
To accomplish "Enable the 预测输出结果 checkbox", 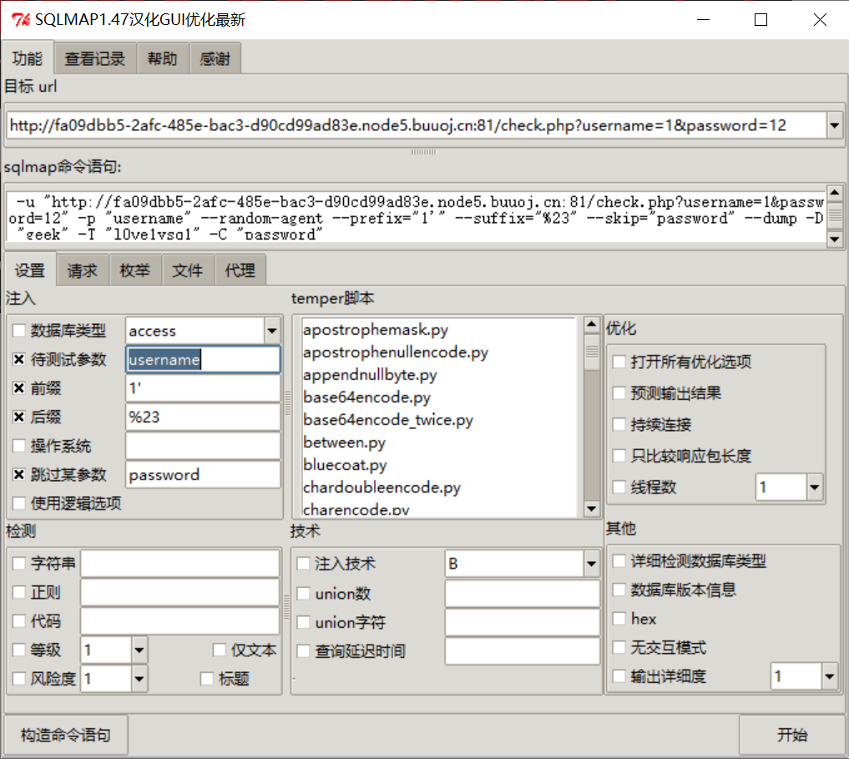I will [619, 392].
